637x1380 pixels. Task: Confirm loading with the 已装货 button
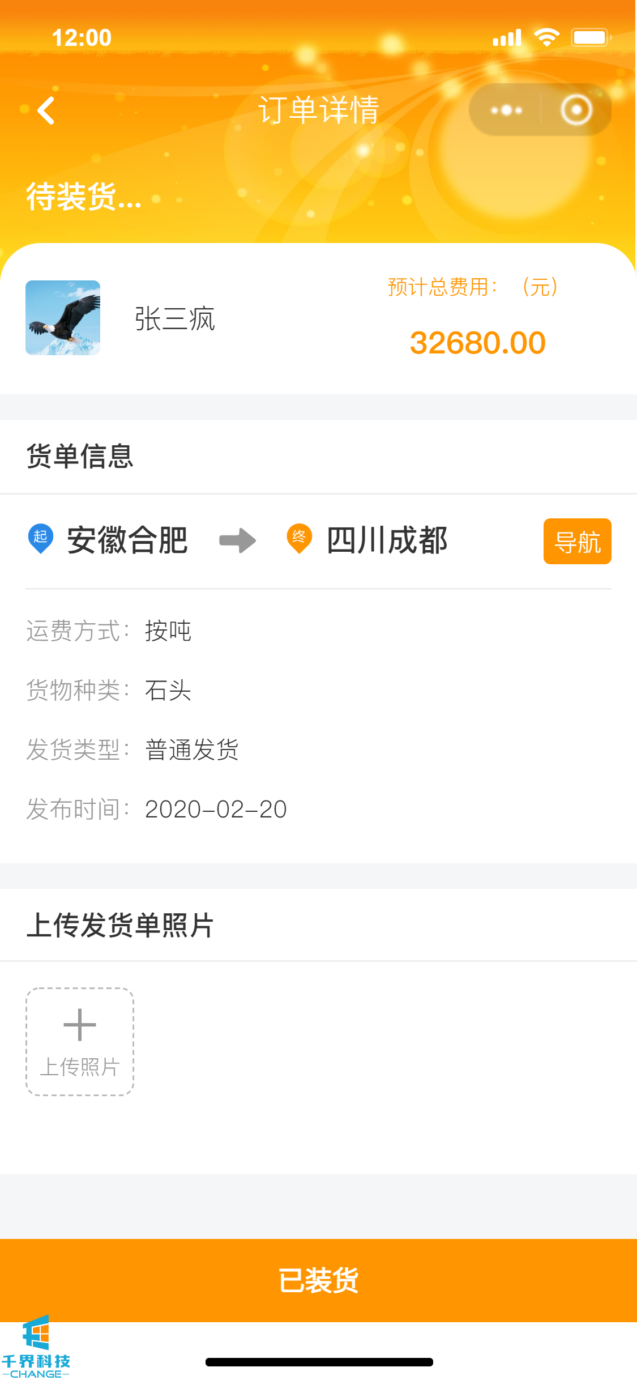[318, 1280]
